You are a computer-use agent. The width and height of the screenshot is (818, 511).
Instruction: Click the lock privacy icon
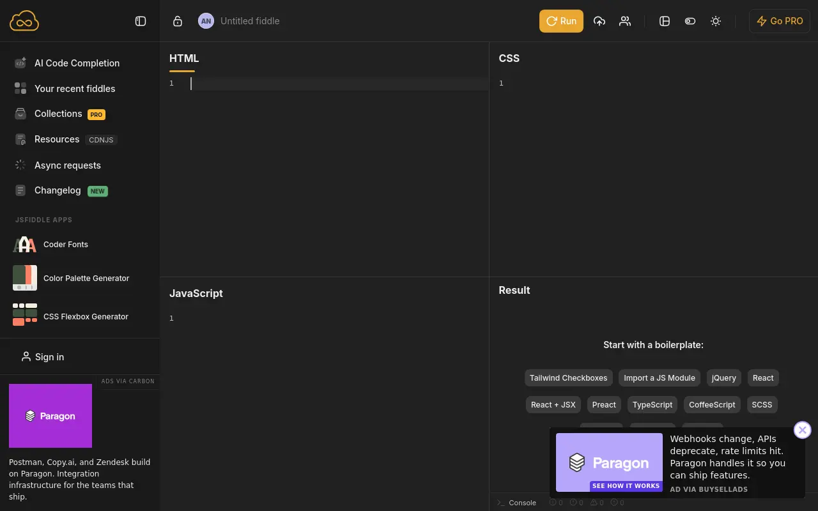[178, 21]
